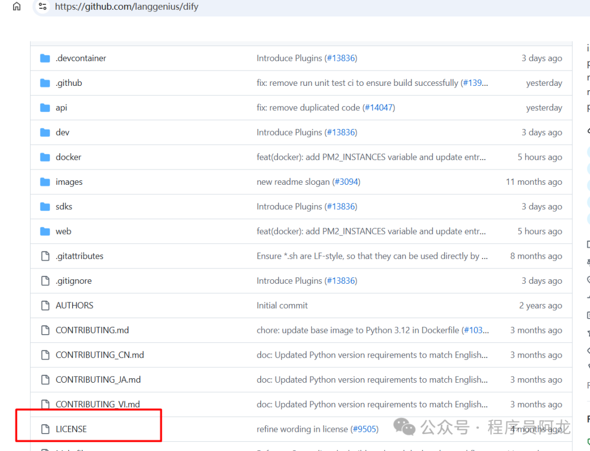The height and width of the screenshot is (451, 590).
Task: Open 'refine wording in license' commit message
Action: point(302,429)
